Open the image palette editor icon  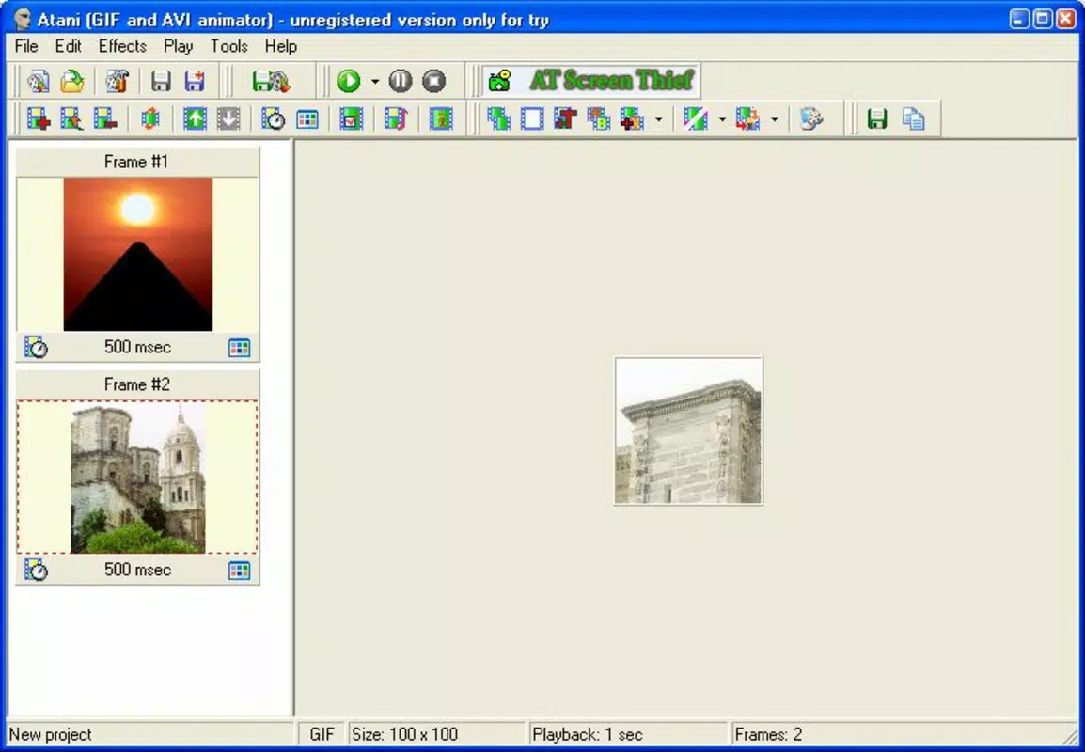tap(811, 119)
